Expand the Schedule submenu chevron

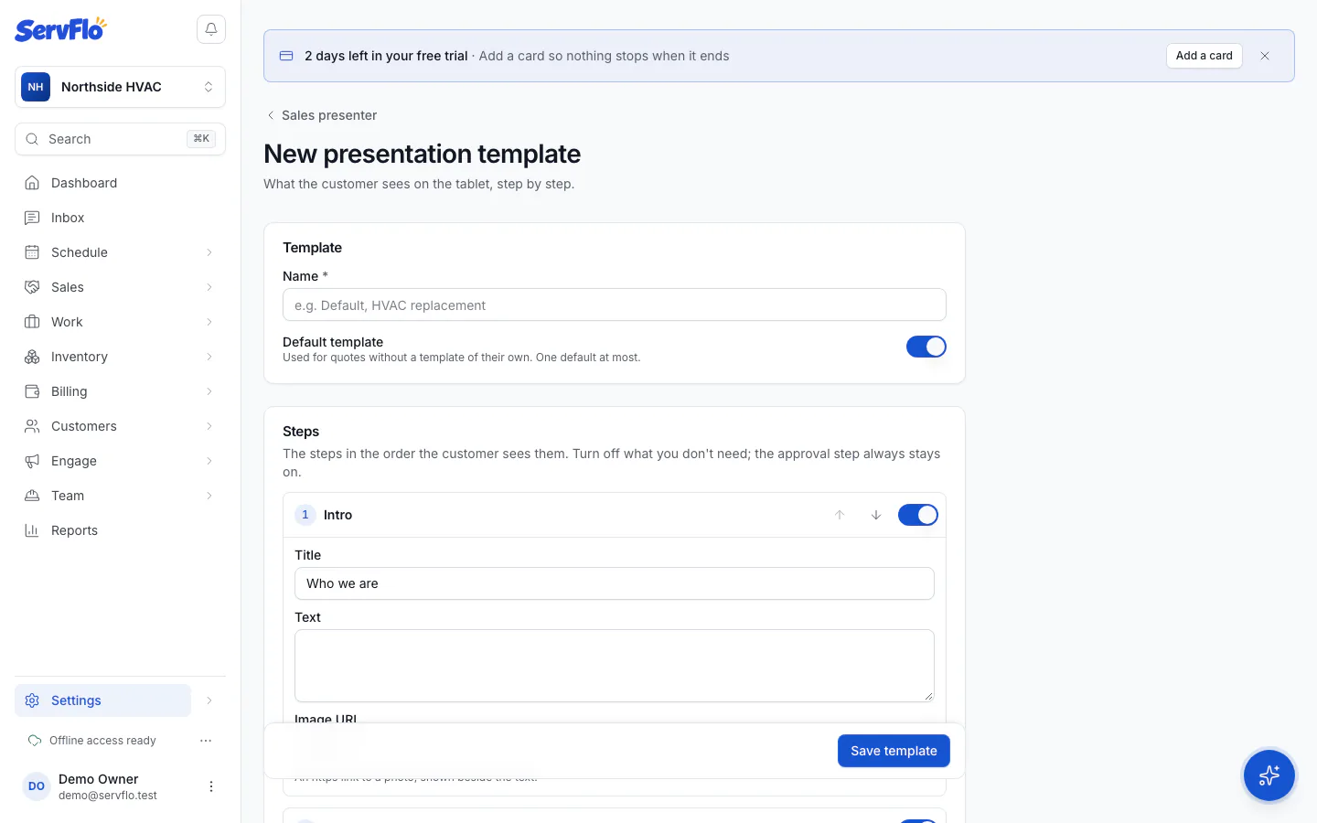[209, 252]
